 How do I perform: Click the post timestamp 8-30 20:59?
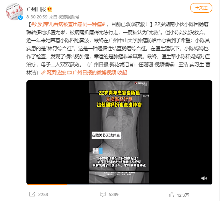(x=37, y=17)
